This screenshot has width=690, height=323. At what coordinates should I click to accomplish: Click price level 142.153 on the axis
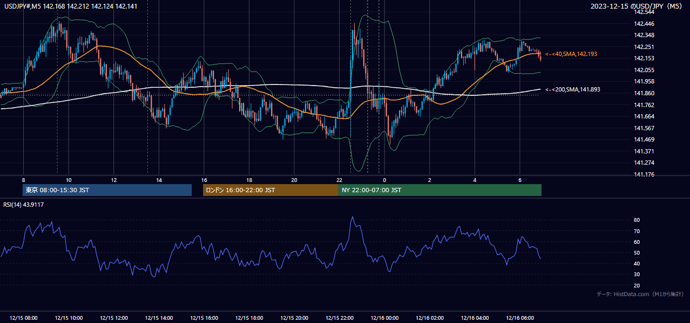[644, 58]
